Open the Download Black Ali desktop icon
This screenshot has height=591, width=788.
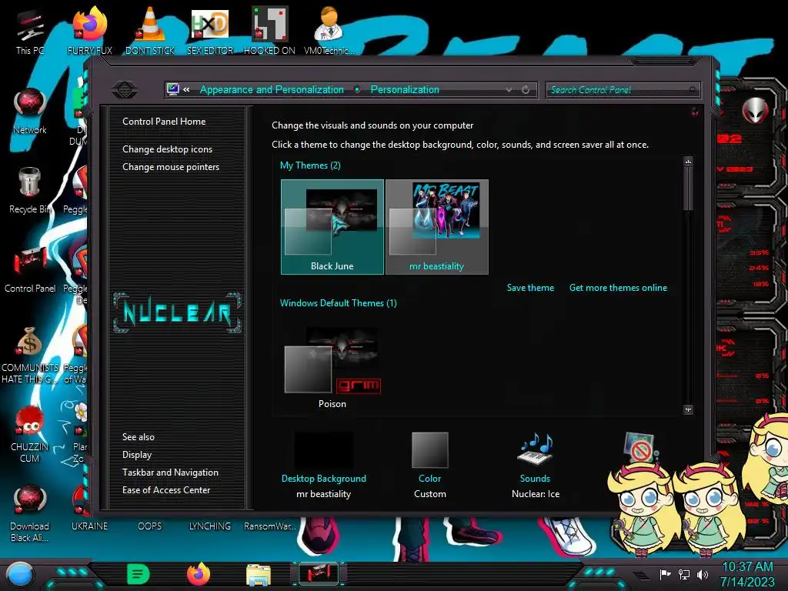tap(30, 513)
